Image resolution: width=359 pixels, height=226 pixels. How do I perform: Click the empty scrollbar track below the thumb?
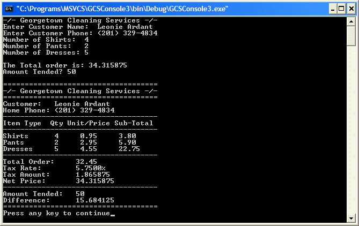[351, 130]
